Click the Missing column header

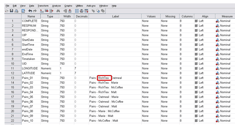coord(170,16)
